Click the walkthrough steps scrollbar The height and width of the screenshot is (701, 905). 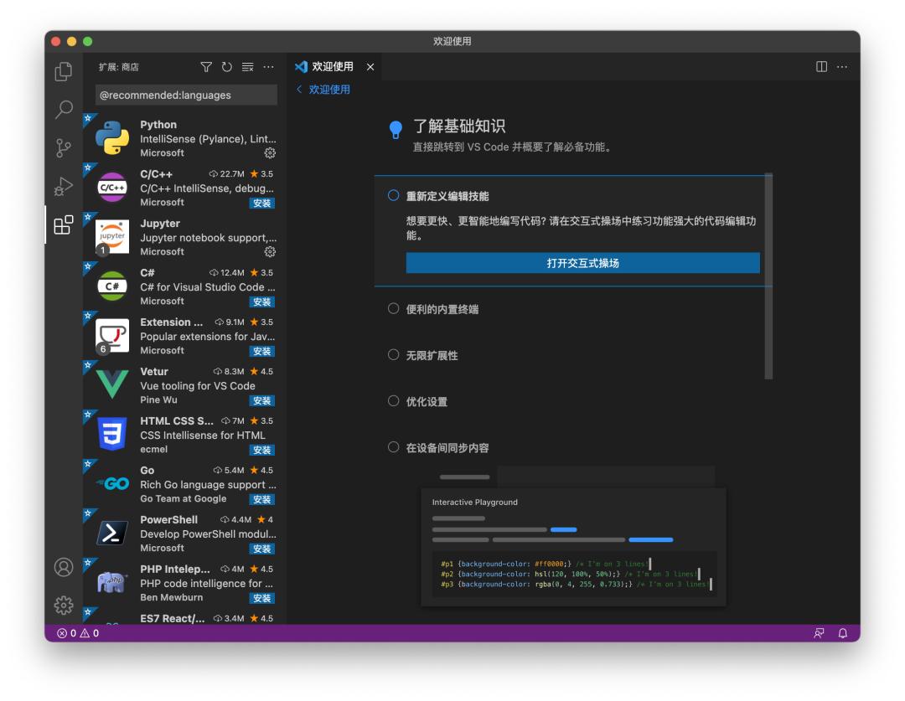[768, 276]
